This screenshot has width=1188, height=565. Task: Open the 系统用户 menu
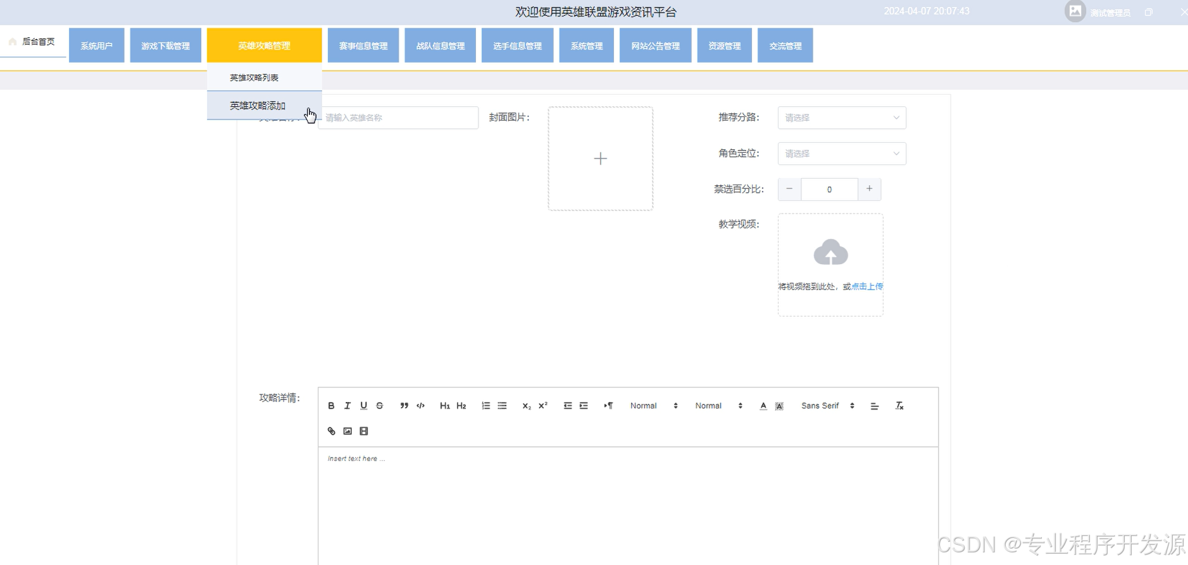coord(96,46)
